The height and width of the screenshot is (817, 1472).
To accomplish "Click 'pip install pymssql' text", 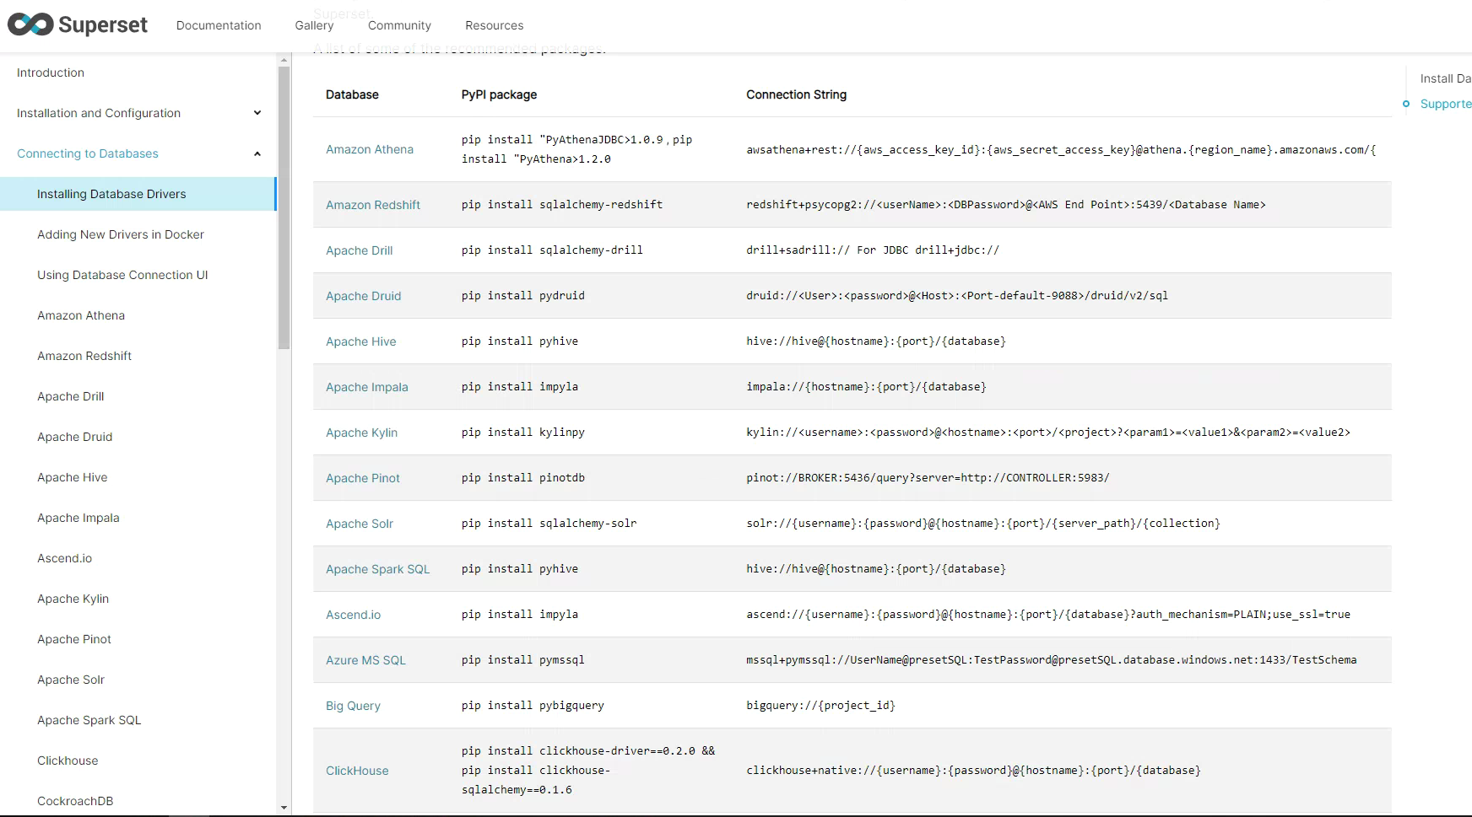I will (523, 660).
